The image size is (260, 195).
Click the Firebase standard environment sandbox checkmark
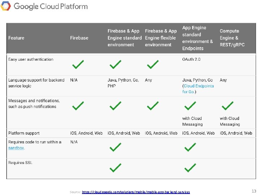(x=116, y=147)
